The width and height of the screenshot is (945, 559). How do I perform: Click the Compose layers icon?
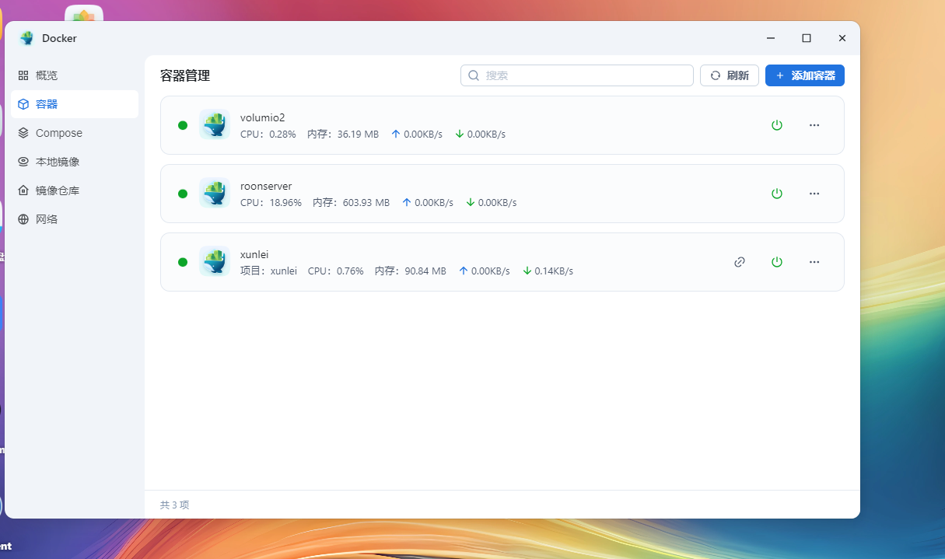click(x=23, y=133)
